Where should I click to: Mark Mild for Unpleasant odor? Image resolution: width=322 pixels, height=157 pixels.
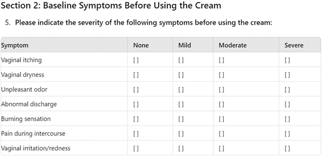pos(181,90)
